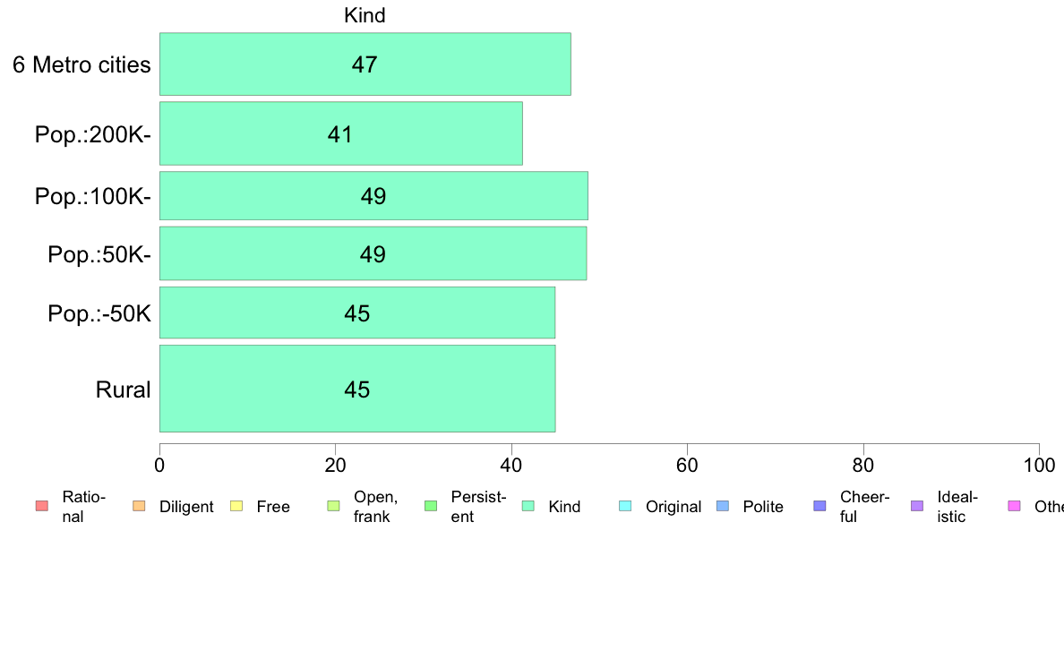1064x659 pixels.
Task: Click the Polite legend color swatch
Action: pos(723,506)
